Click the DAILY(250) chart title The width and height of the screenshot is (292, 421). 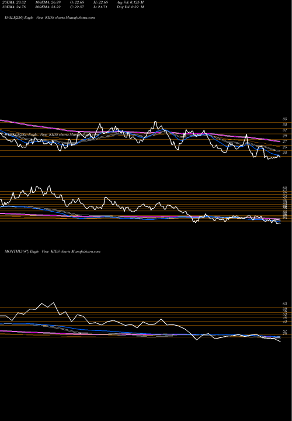(x=50, y=18)
